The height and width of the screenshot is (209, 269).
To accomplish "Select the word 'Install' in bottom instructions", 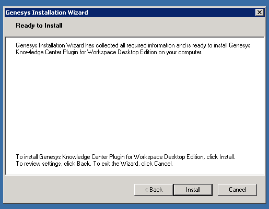I will coord(227,157).
